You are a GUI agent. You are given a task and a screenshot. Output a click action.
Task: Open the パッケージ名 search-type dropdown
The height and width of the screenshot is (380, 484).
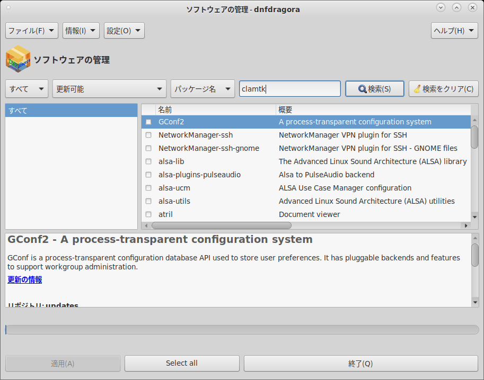pyautogui.click(x=203, y=89)
